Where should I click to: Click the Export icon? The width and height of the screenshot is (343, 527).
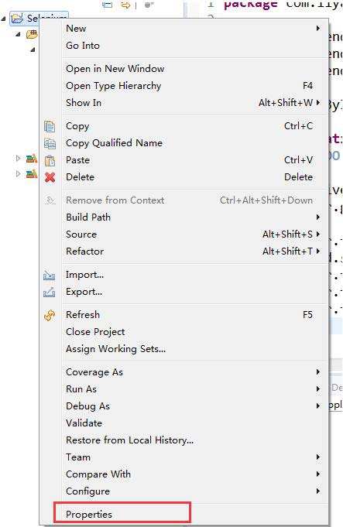[x=49, y=292]
